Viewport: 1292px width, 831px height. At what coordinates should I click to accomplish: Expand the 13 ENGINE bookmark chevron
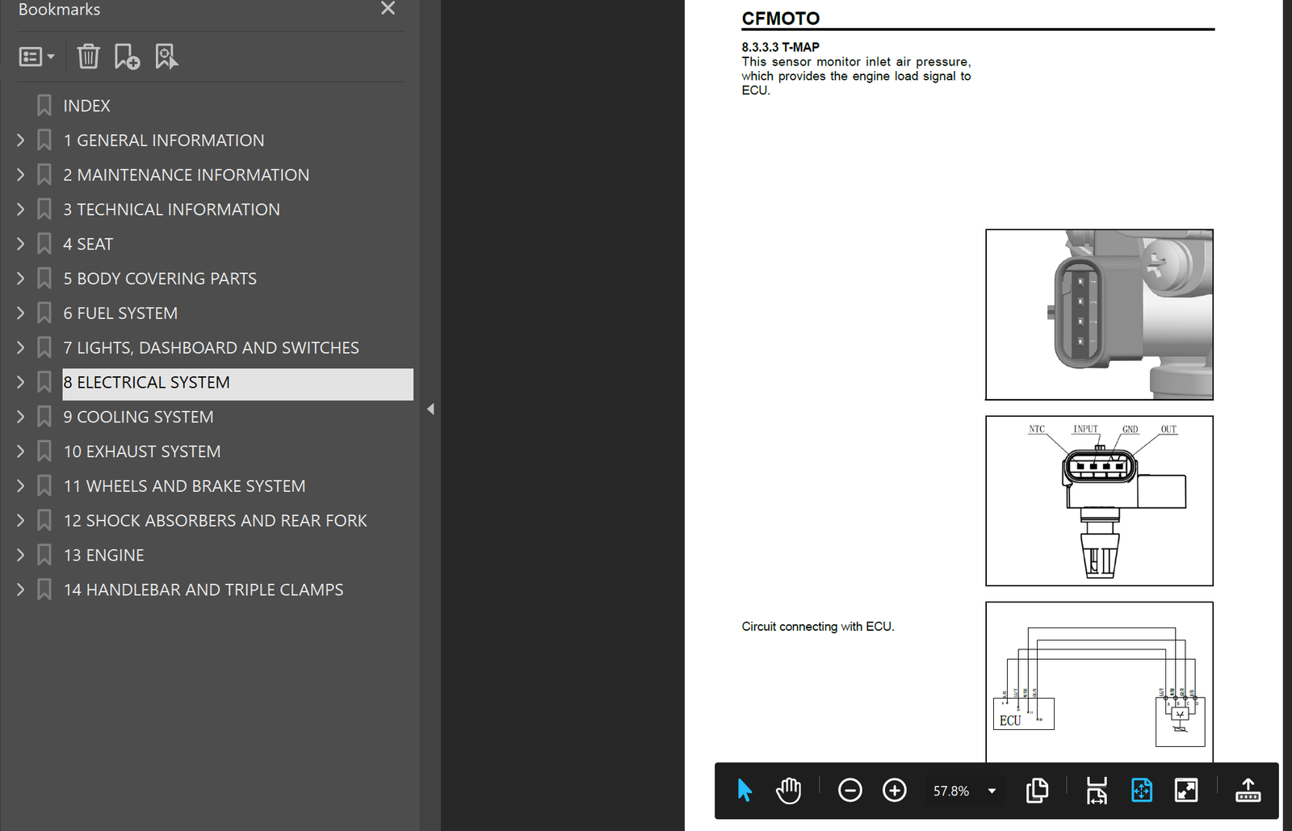21,556
